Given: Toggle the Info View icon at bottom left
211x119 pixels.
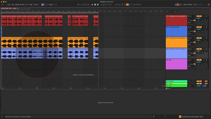Looking at the screenshot, I should (2, 117).
